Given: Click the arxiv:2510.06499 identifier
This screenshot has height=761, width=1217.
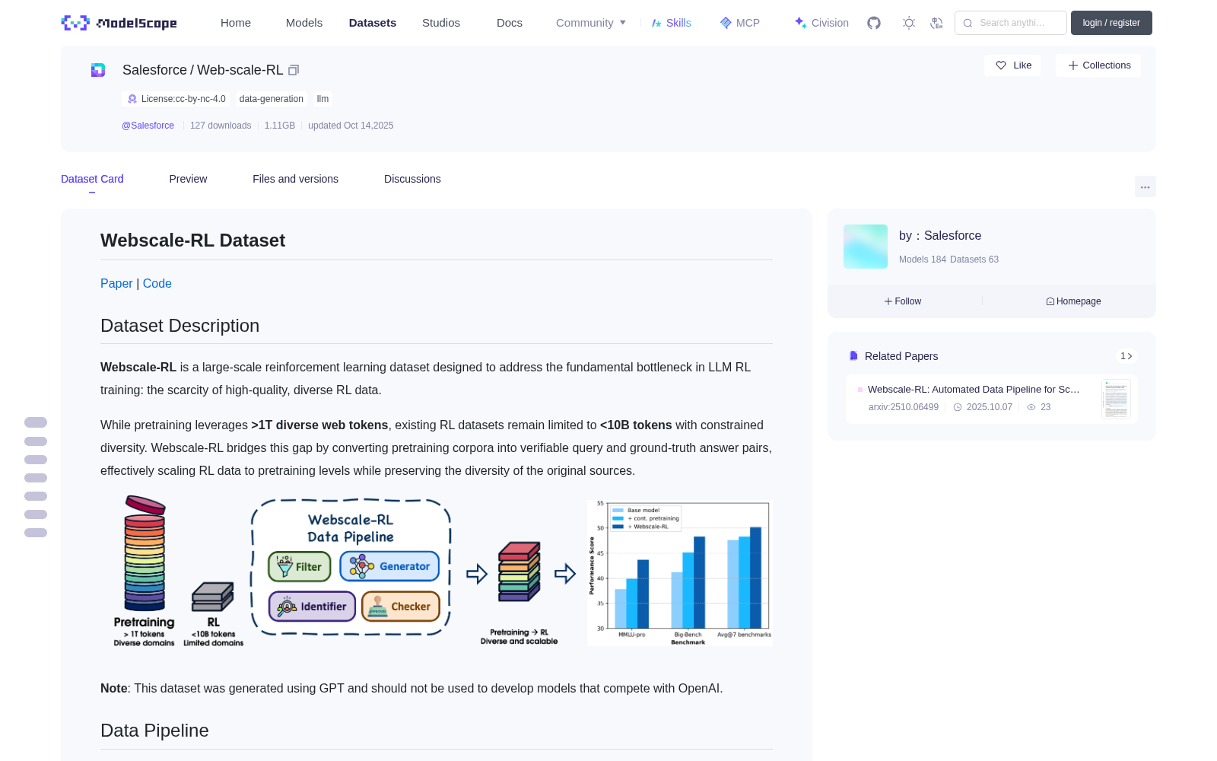Looking at the screenshot, I should [904, 407].
